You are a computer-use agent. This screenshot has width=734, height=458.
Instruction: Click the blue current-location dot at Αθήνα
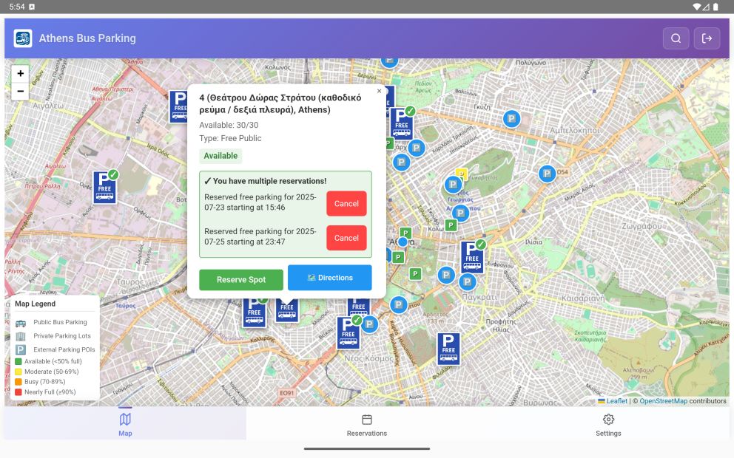(403, 242)
